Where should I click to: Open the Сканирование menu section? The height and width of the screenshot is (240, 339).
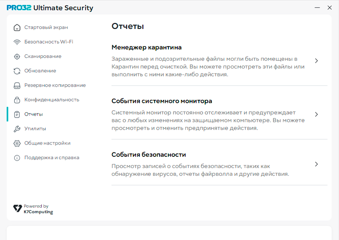click(43, 56)
